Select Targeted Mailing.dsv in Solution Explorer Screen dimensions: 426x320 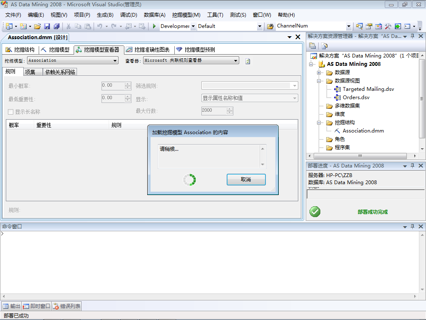[x=368, y=89]
